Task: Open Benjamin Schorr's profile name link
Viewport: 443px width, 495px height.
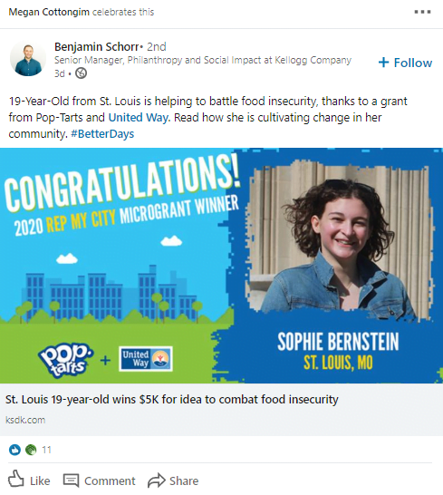Action: [x=96, y=47]
